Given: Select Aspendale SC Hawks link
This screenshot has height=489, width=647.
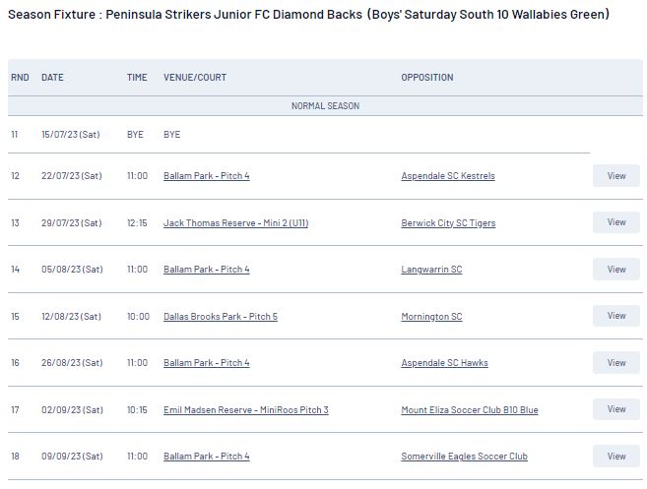Looking at the screenshot, I should coord(444,363).
